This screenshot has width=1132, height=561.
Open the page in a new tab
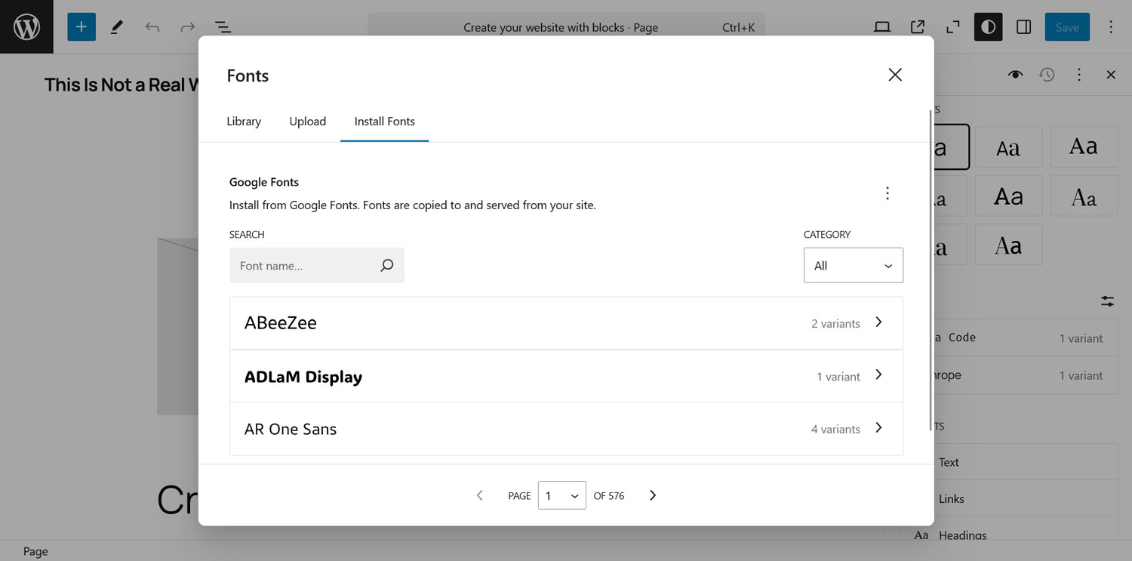pos(918,27)
